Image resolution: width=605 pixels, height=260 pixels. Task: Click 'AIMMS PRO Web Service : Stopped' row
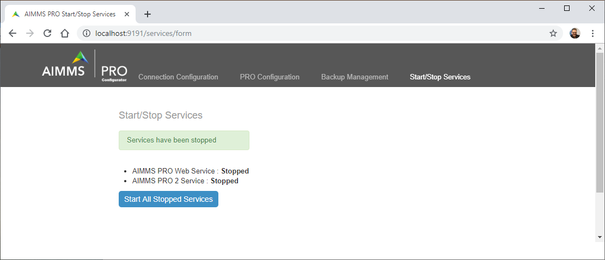coord(191,171)
